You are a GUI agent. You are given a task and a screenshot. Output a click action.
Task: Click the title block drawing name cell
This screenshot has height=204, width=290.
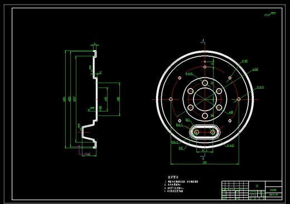pyautogui.click(x=273, y=190)
